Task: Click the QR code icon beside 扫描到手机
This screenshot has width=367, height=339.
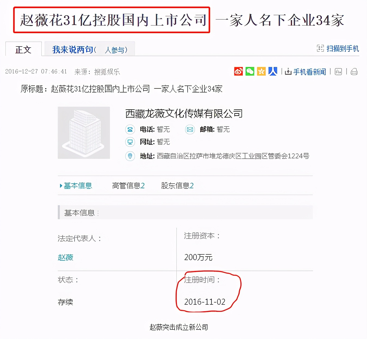Action: pyautogui.click(x=320, y=48)
